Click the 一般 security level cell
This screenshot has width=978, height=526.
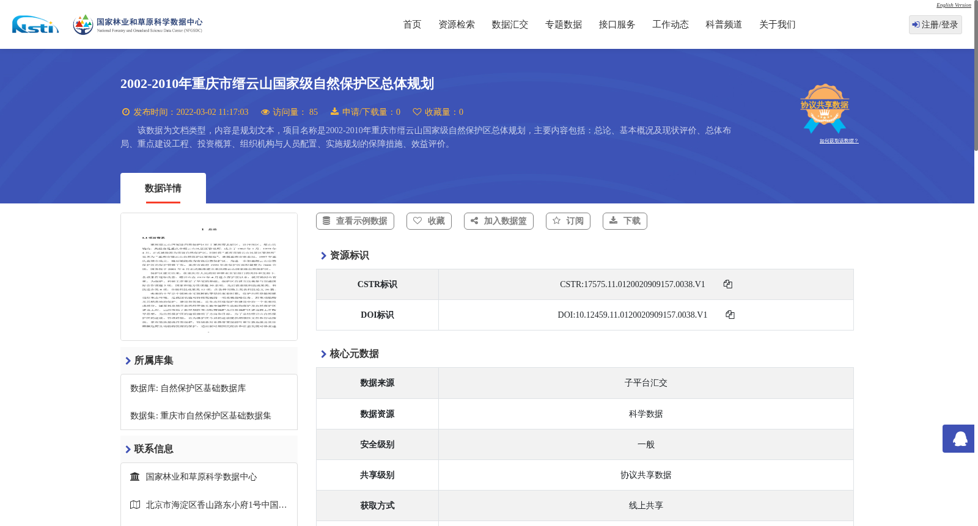pyautogui.click(x=646, y=444)
